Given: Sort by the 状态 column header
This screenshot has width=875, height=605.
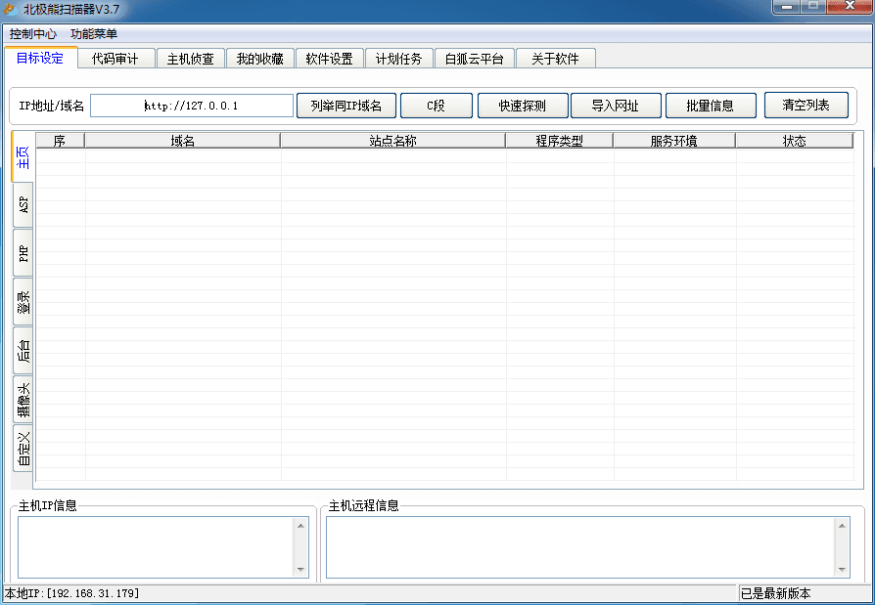Looking at the screenshot, I should pyautogui.click(x=795, y=141).
